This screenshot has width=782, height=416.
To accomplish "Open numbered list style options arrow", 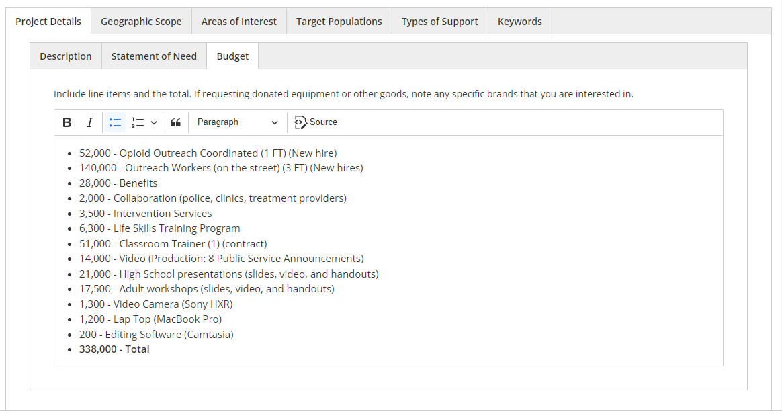I will (x=154, y=122).
